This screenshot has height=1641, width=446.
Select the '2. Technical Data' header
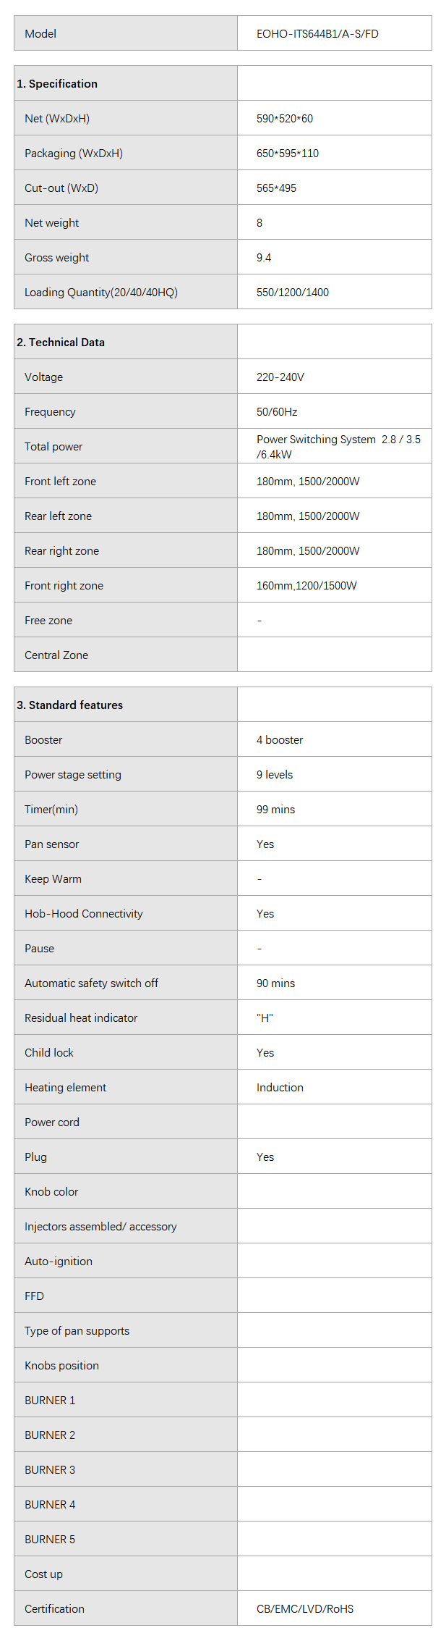(x=61, y=343)
